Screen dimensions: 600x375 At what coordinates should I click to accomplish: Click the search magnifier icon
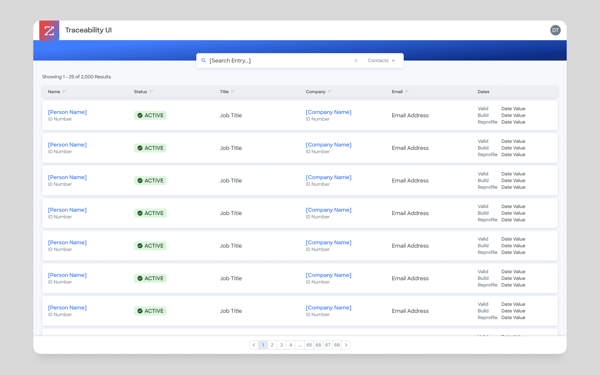(x=204, y=61)
